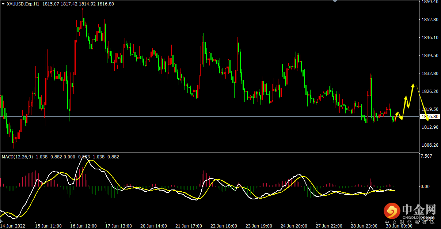Click the topmost yellow forecast arrowhead
Viewport: 441px width, 229px height.
pos(413,85)
